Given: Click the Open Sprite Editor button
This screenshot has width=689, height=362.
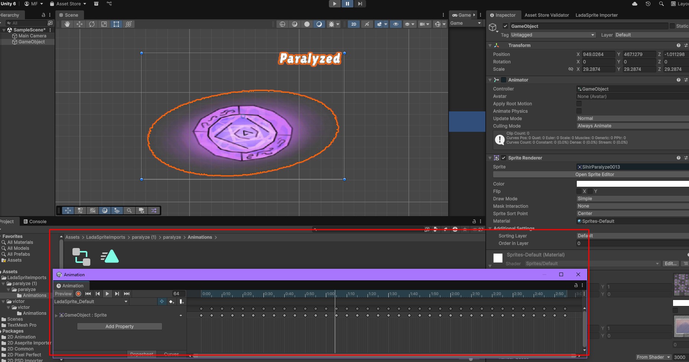Looking at the screenshot, I should (595, 174).
